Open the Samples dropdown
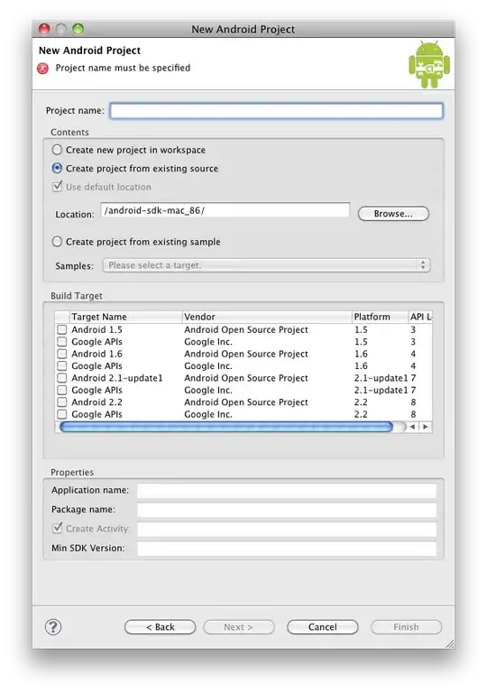 pos(266,265)
